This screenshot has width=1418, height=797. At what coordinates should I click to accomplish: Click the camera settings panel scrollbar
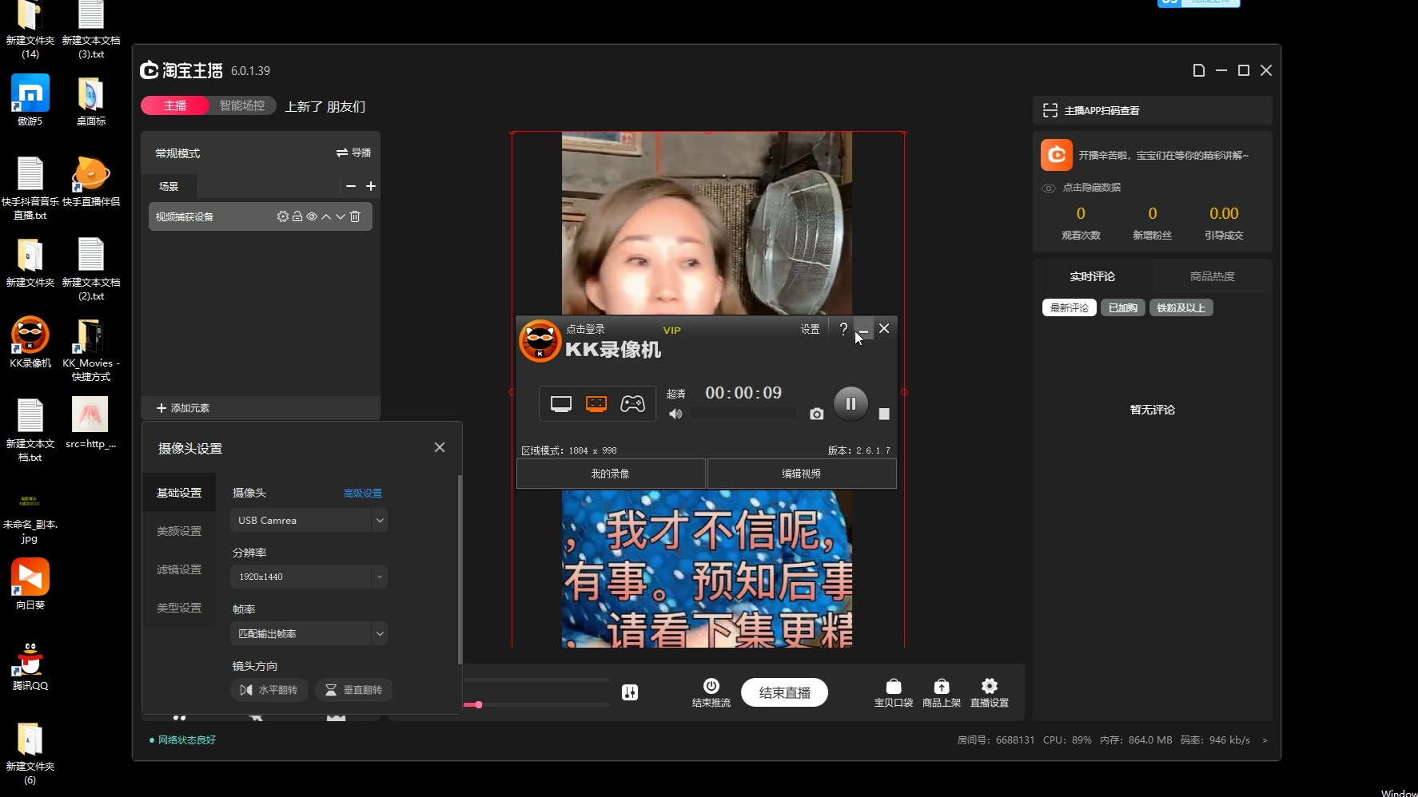pyautogui.click(x=460, y=569)
